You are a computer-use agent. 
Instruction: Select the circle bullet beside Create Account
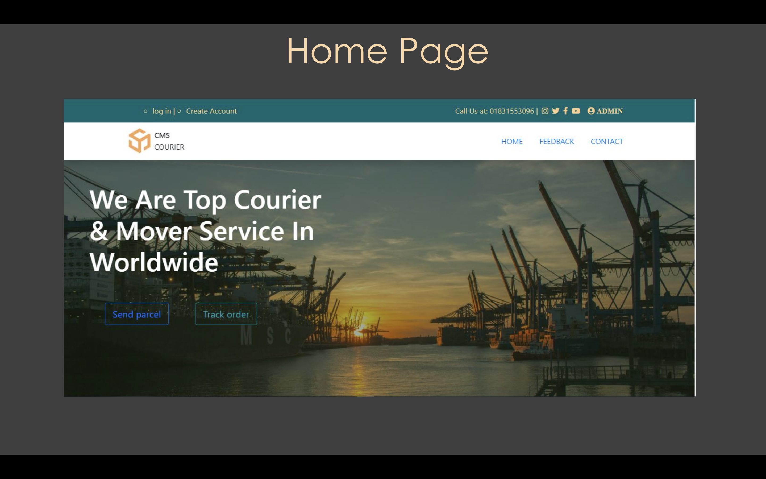tap(180, 111)
